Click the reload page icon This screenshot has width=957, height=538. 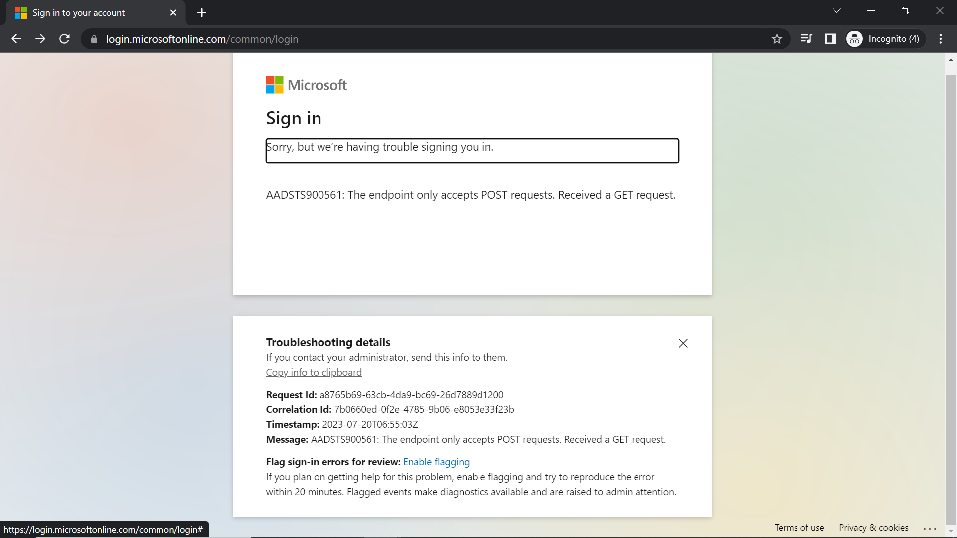pos(64,39)
